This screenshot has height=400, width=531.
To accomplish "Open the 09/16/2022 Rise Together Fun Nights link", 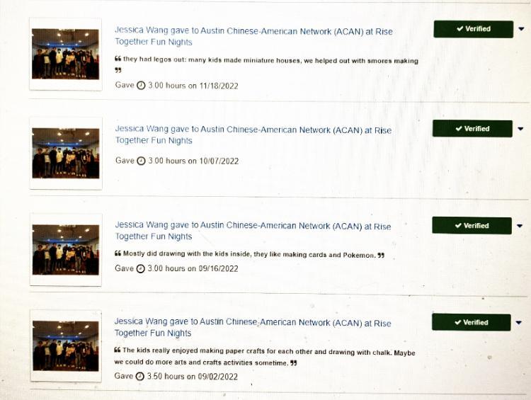I will (253, 231).
